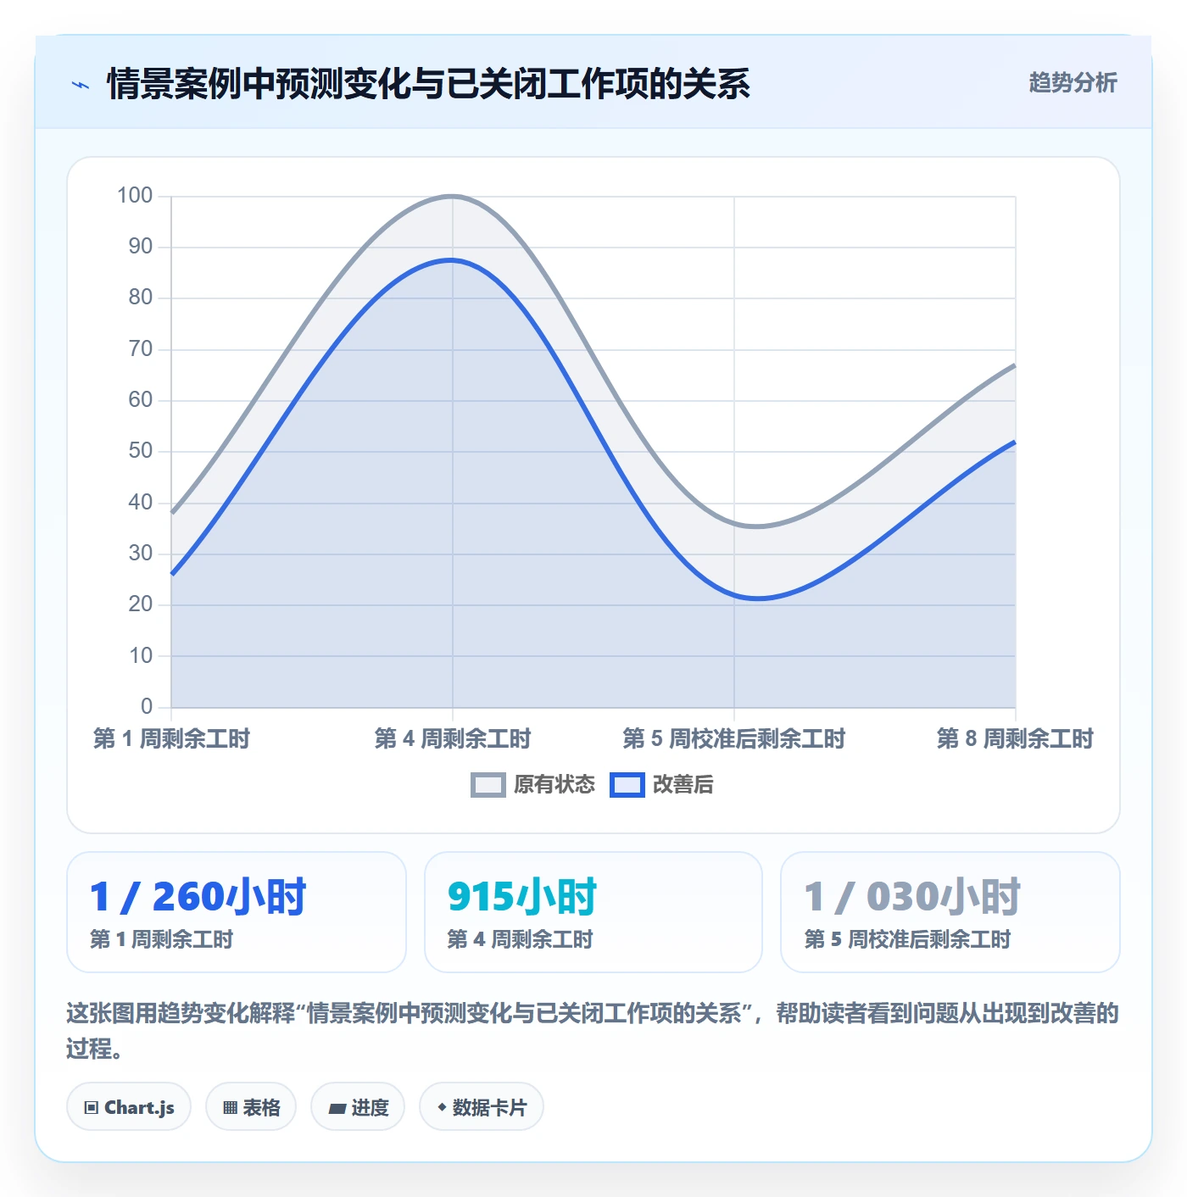
Task: Select the 进度 tag chip
Action: pyautogui.click(x=358, y=1106)
